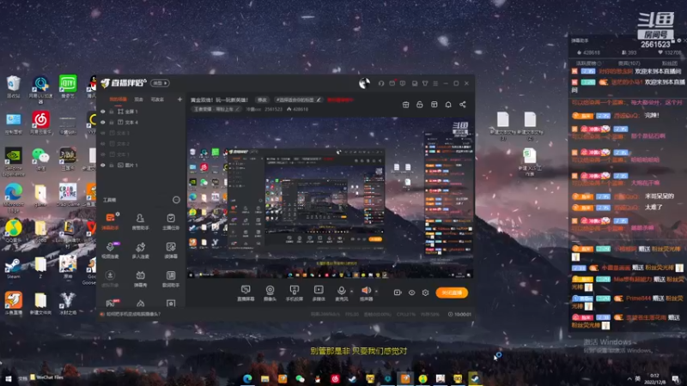Add a phone screen cast source (手机投屏)
This screenshot has width=687, height=386.
click(x=294, y=293)
